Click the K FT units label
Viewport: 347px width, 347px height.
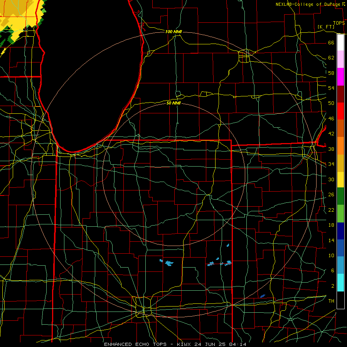(x=326, y=27)
